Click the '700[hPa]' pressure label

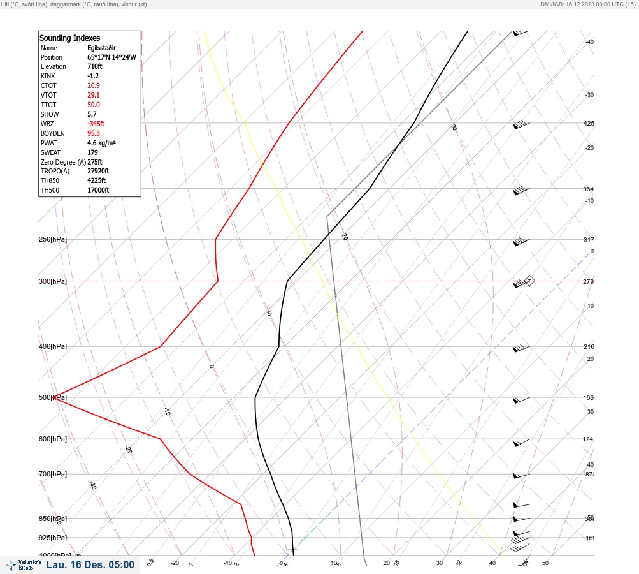[x=53, y=474]
